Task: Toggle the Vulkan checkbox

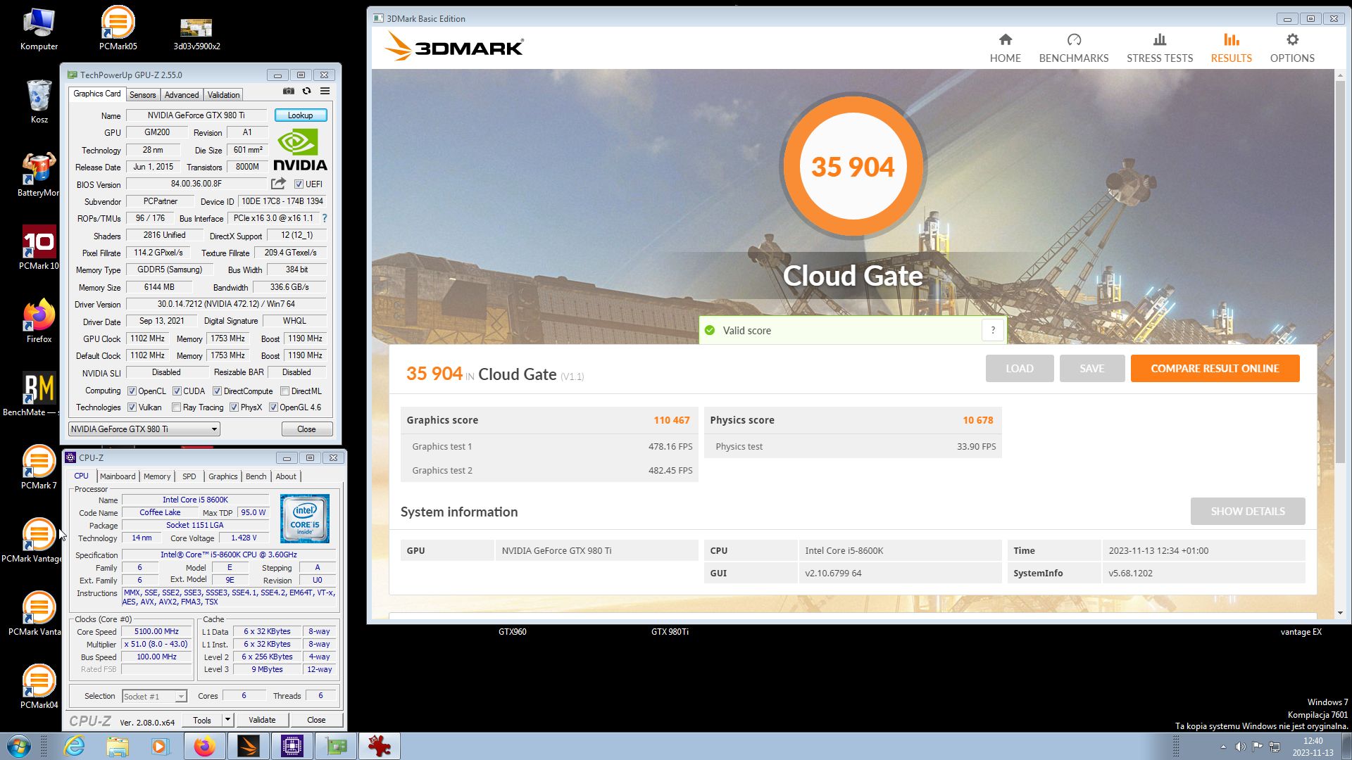Action: 132,407
